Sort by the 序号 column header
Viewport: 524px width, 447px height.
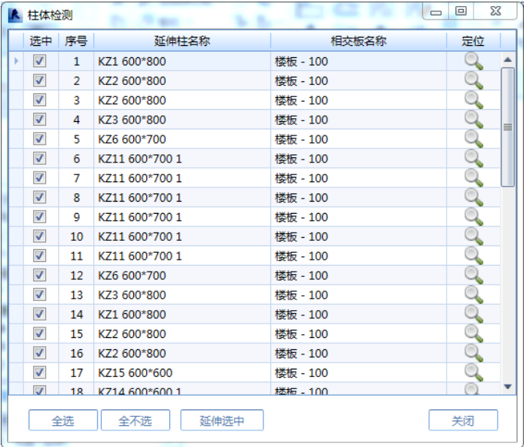(x=76, y=41)
